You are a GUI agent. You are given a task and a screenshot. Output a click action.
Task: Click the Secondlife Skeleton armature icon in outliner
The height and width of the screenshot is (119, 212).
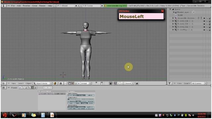point(176,18)
